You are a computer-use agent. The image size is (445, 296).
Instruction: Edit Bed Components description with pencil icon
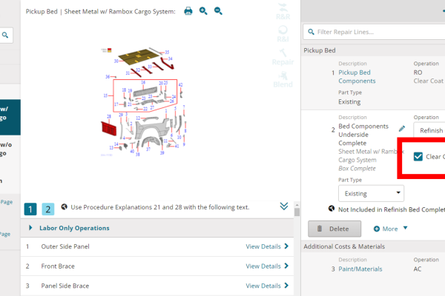coord(402,129)
